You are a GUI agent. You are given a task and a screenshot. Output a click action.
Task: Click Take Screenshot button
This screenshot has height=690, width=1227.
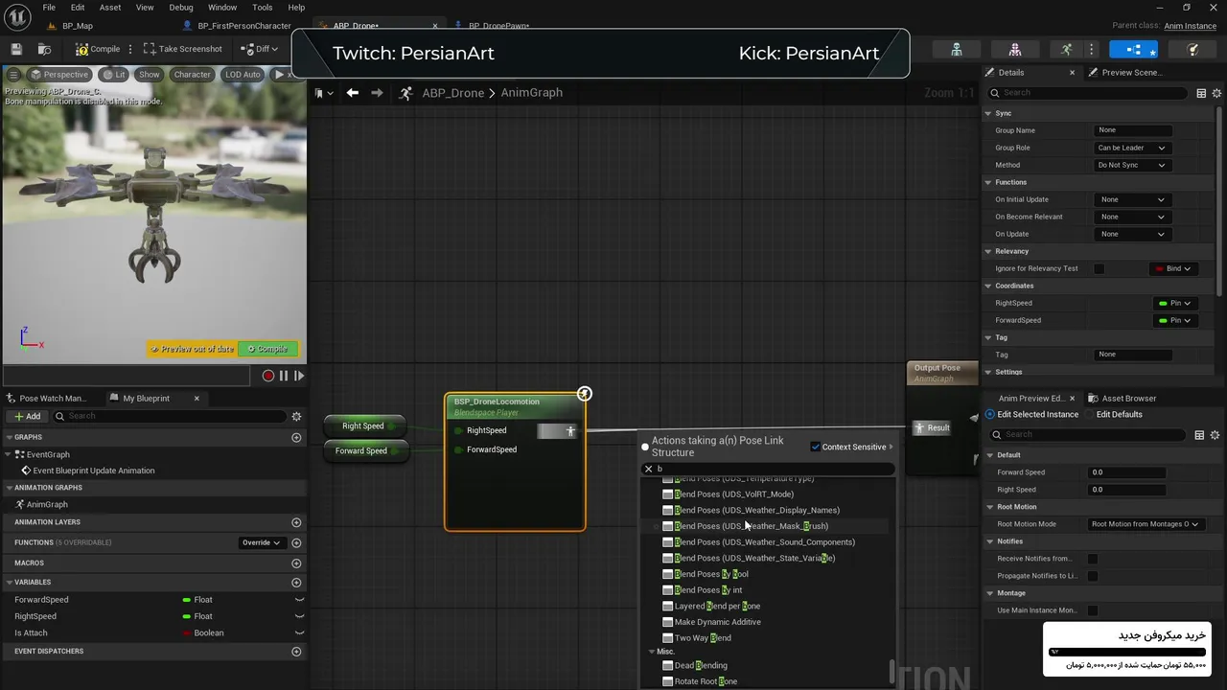182,49
